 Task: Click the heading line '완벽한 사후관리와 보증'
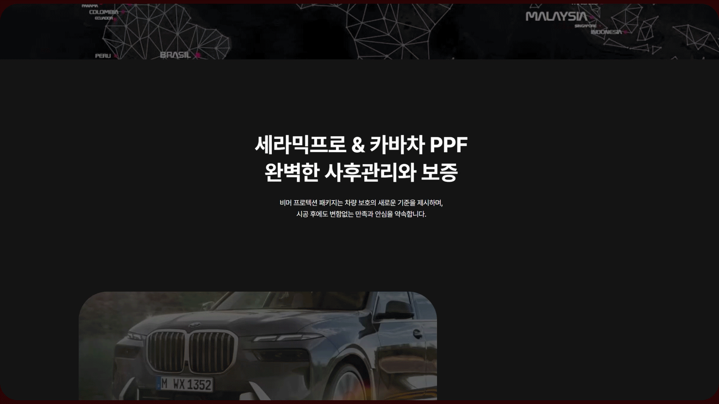coord(361,172)
